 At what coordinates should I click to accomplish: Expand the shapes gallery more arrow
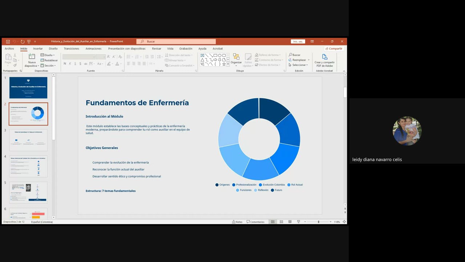[228, 64]
